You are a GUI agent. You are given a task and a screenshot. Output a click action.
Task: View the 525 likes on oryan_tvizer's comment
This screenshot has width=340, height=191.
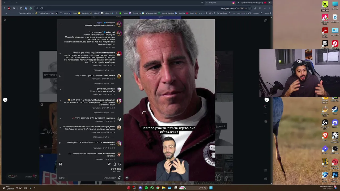105,132
